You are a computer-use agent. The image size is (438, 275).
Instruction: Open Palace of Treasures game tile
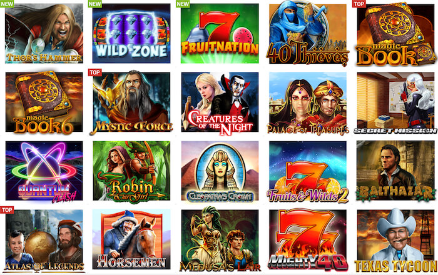click(308, 102)
